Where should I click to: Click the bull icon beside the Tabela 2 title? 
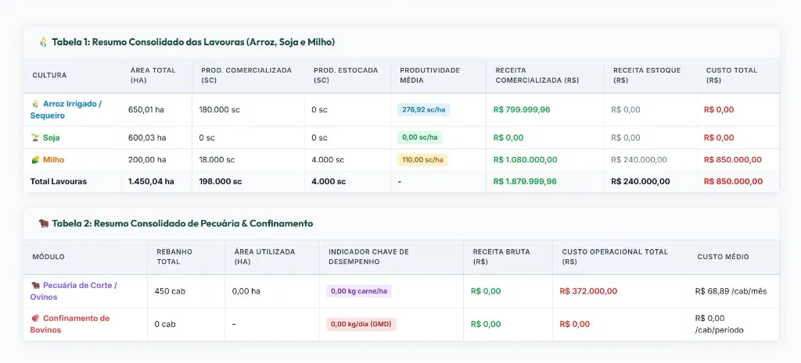44,223
